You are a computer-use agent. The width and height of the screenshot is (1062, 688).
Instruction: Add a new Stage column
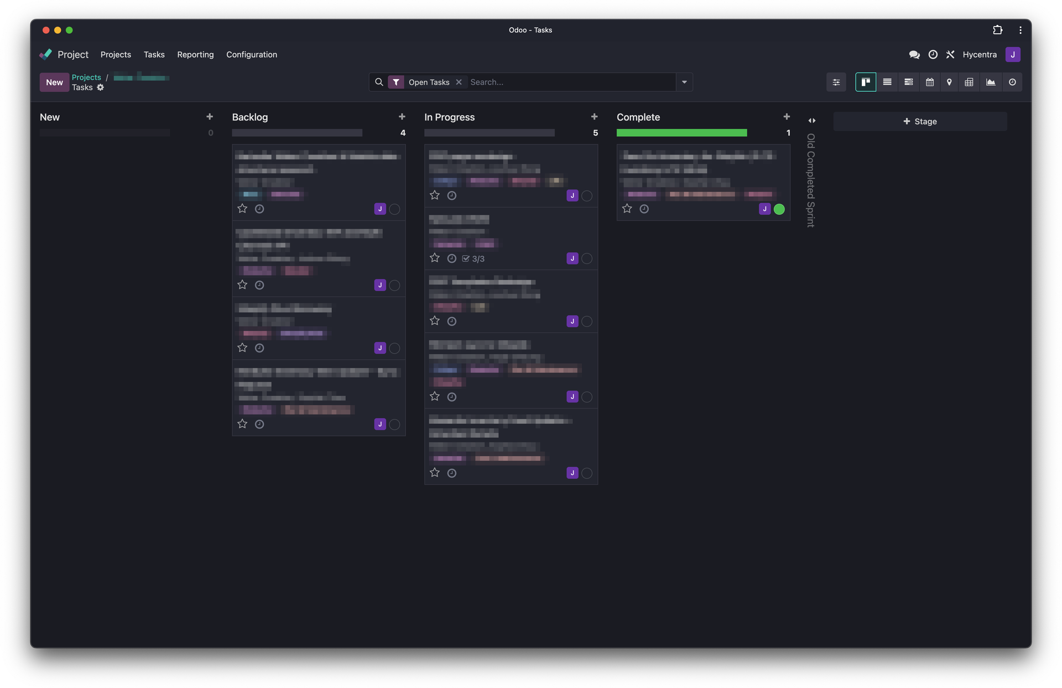click(920, 121)
